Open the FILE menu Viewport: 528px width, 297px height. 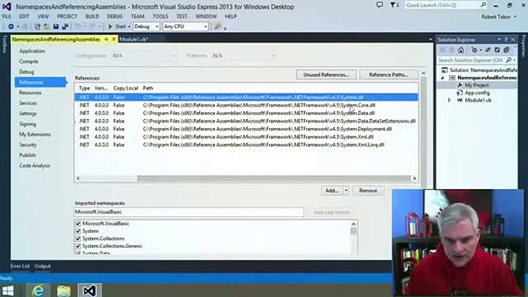tap(7, 16)
